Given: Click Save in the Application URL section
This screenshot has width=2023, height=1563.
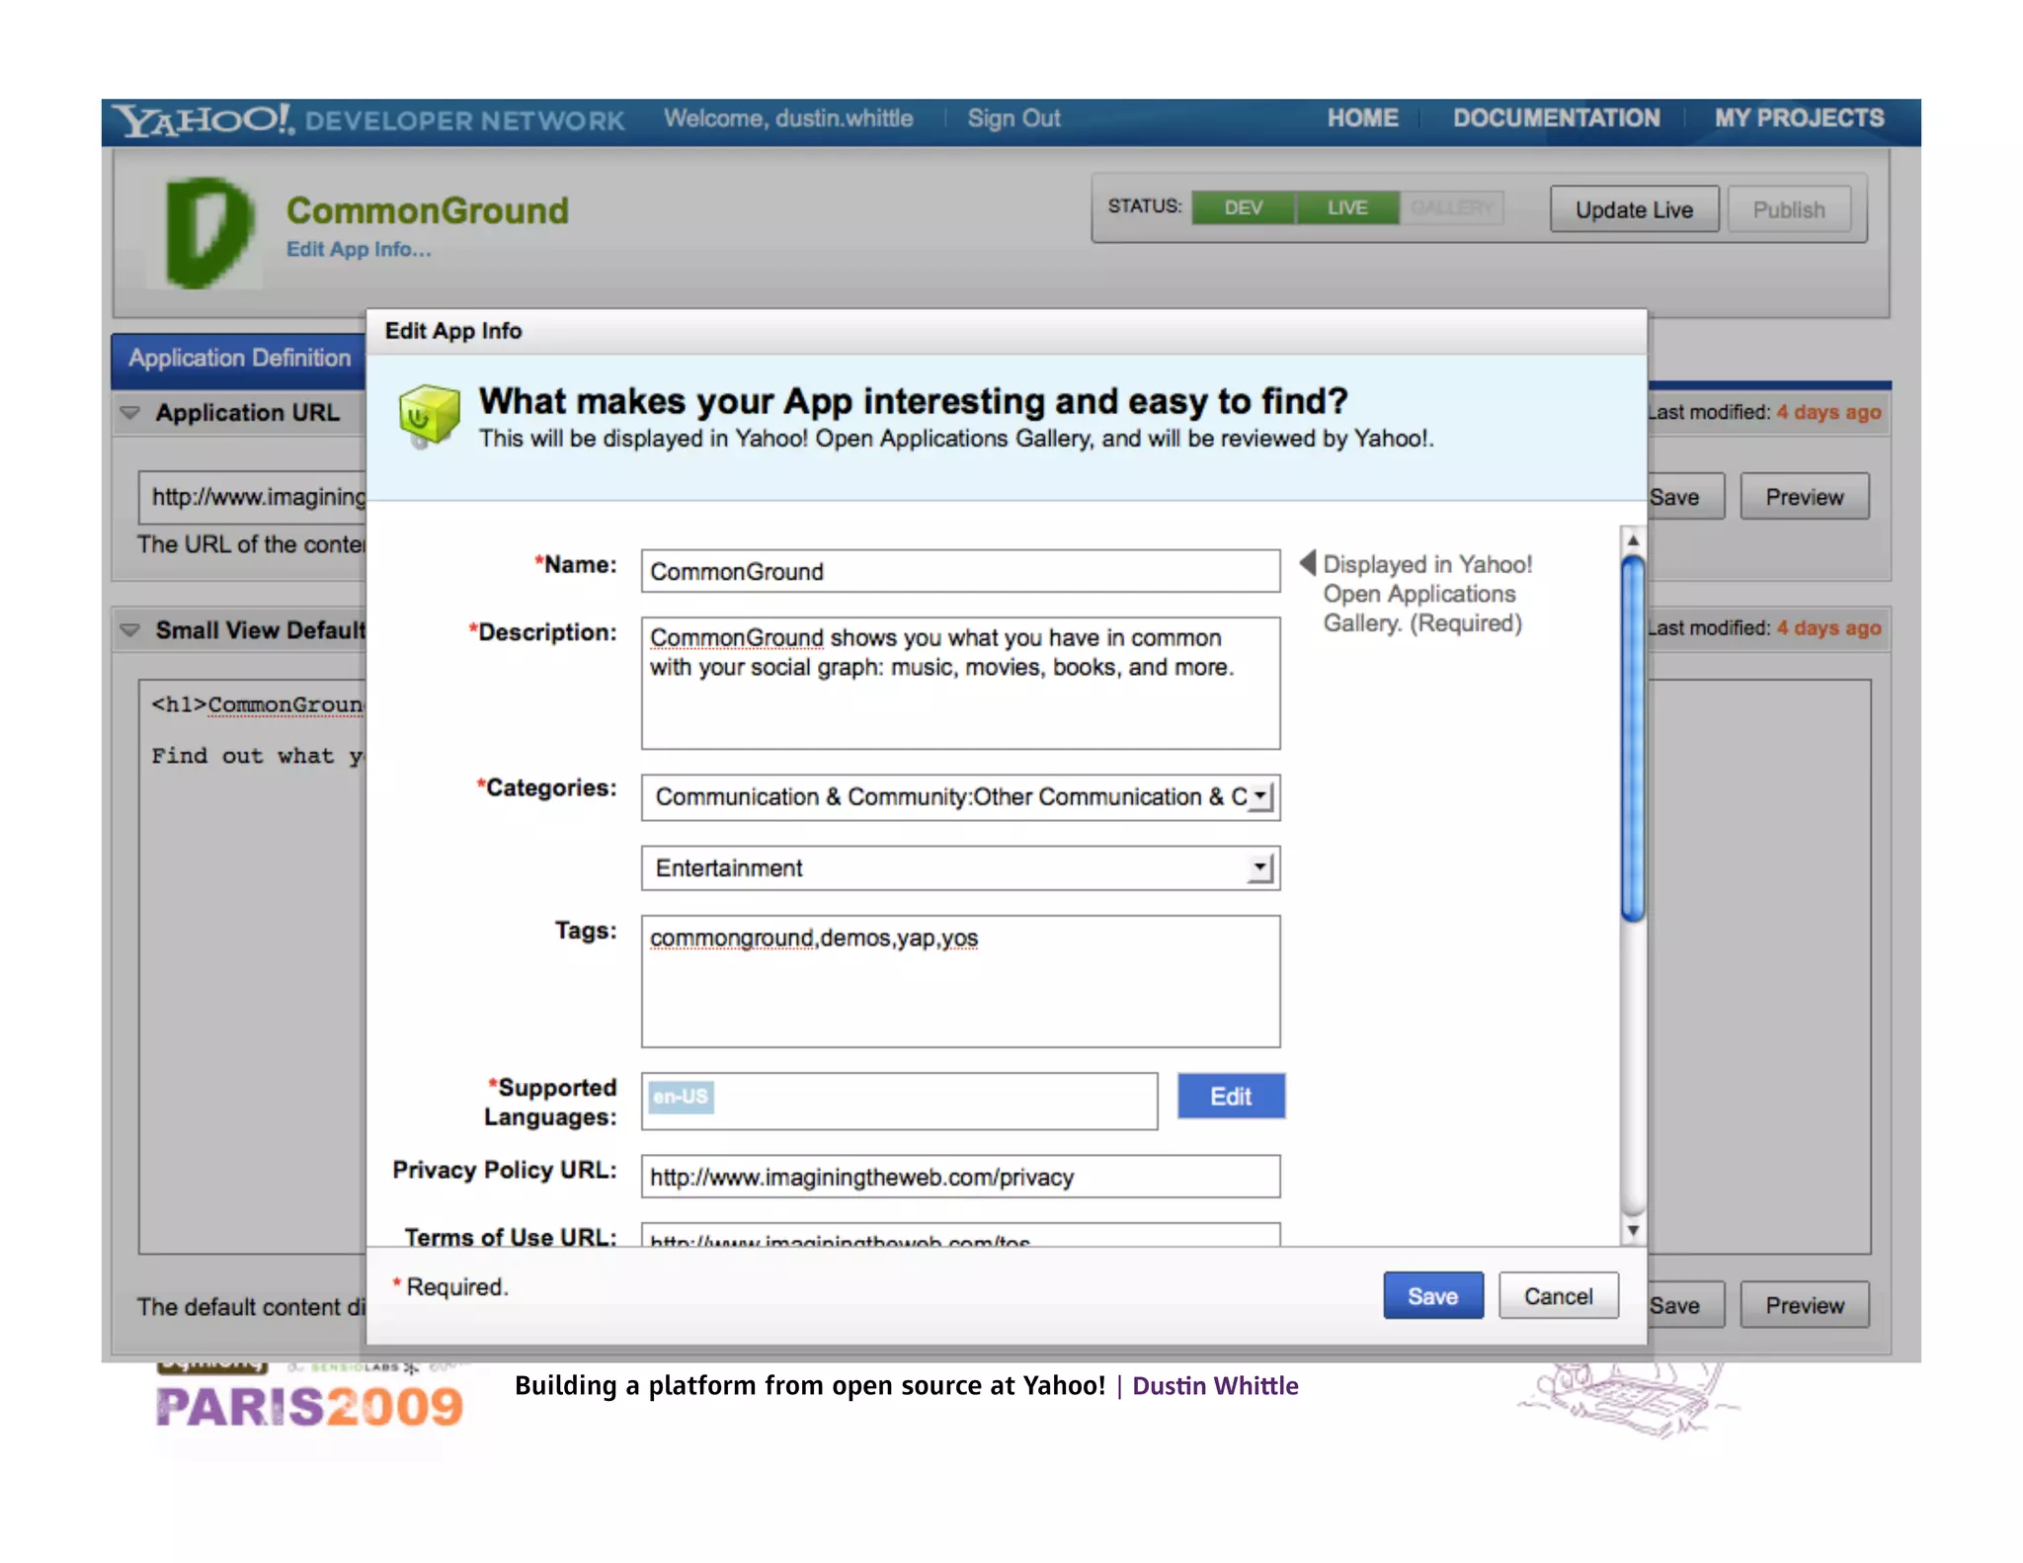Looking at the screenshot, I should pos(1684,497).
